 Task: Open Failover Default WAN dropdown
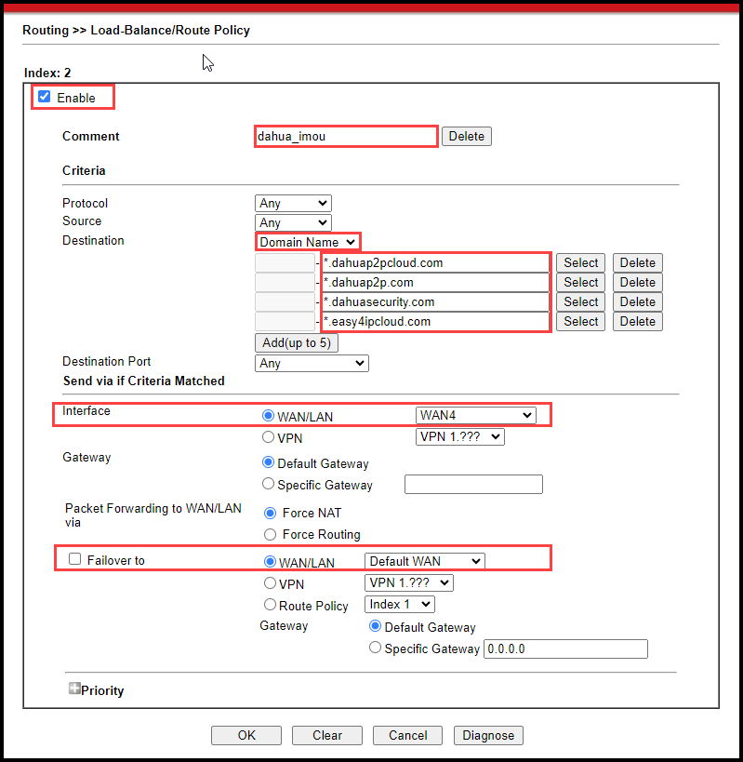[x=425, y=561]
